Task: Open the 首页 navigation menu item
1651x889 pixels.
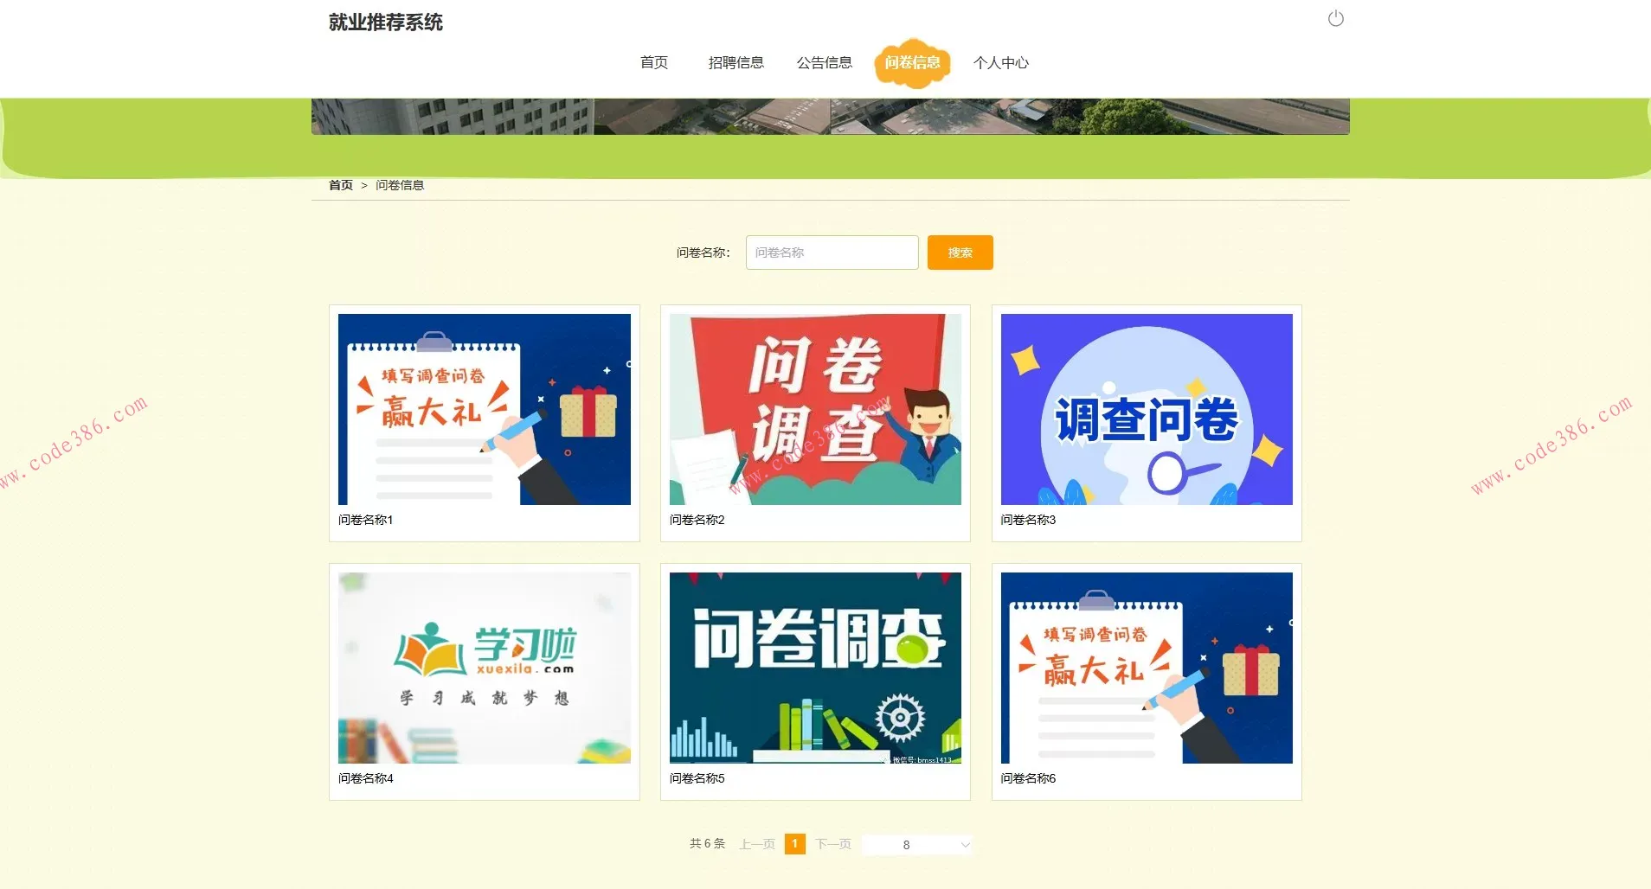Action: point(653,62)
